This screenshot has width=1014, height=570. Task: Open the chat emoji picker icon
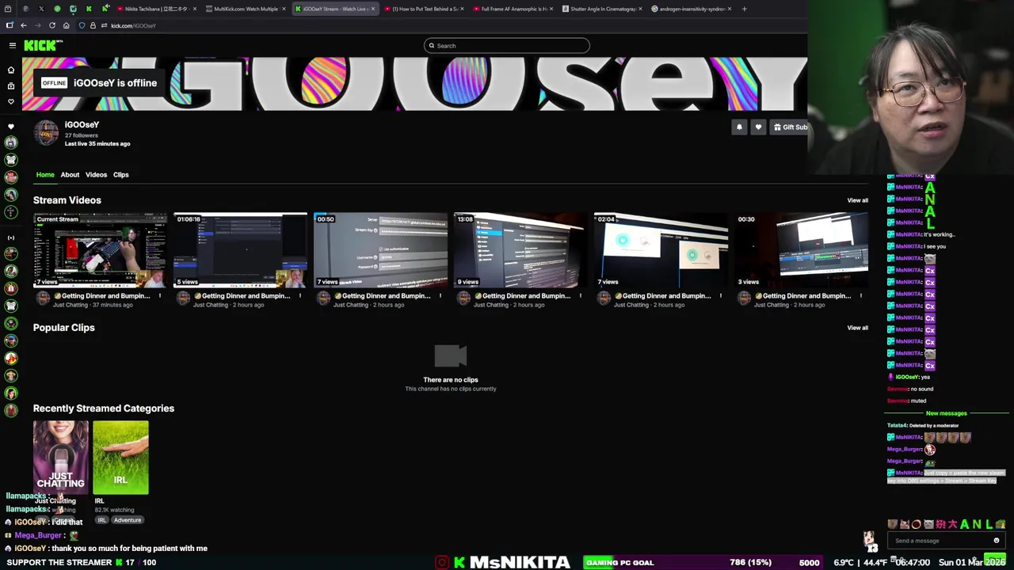(x=997, y=541)
